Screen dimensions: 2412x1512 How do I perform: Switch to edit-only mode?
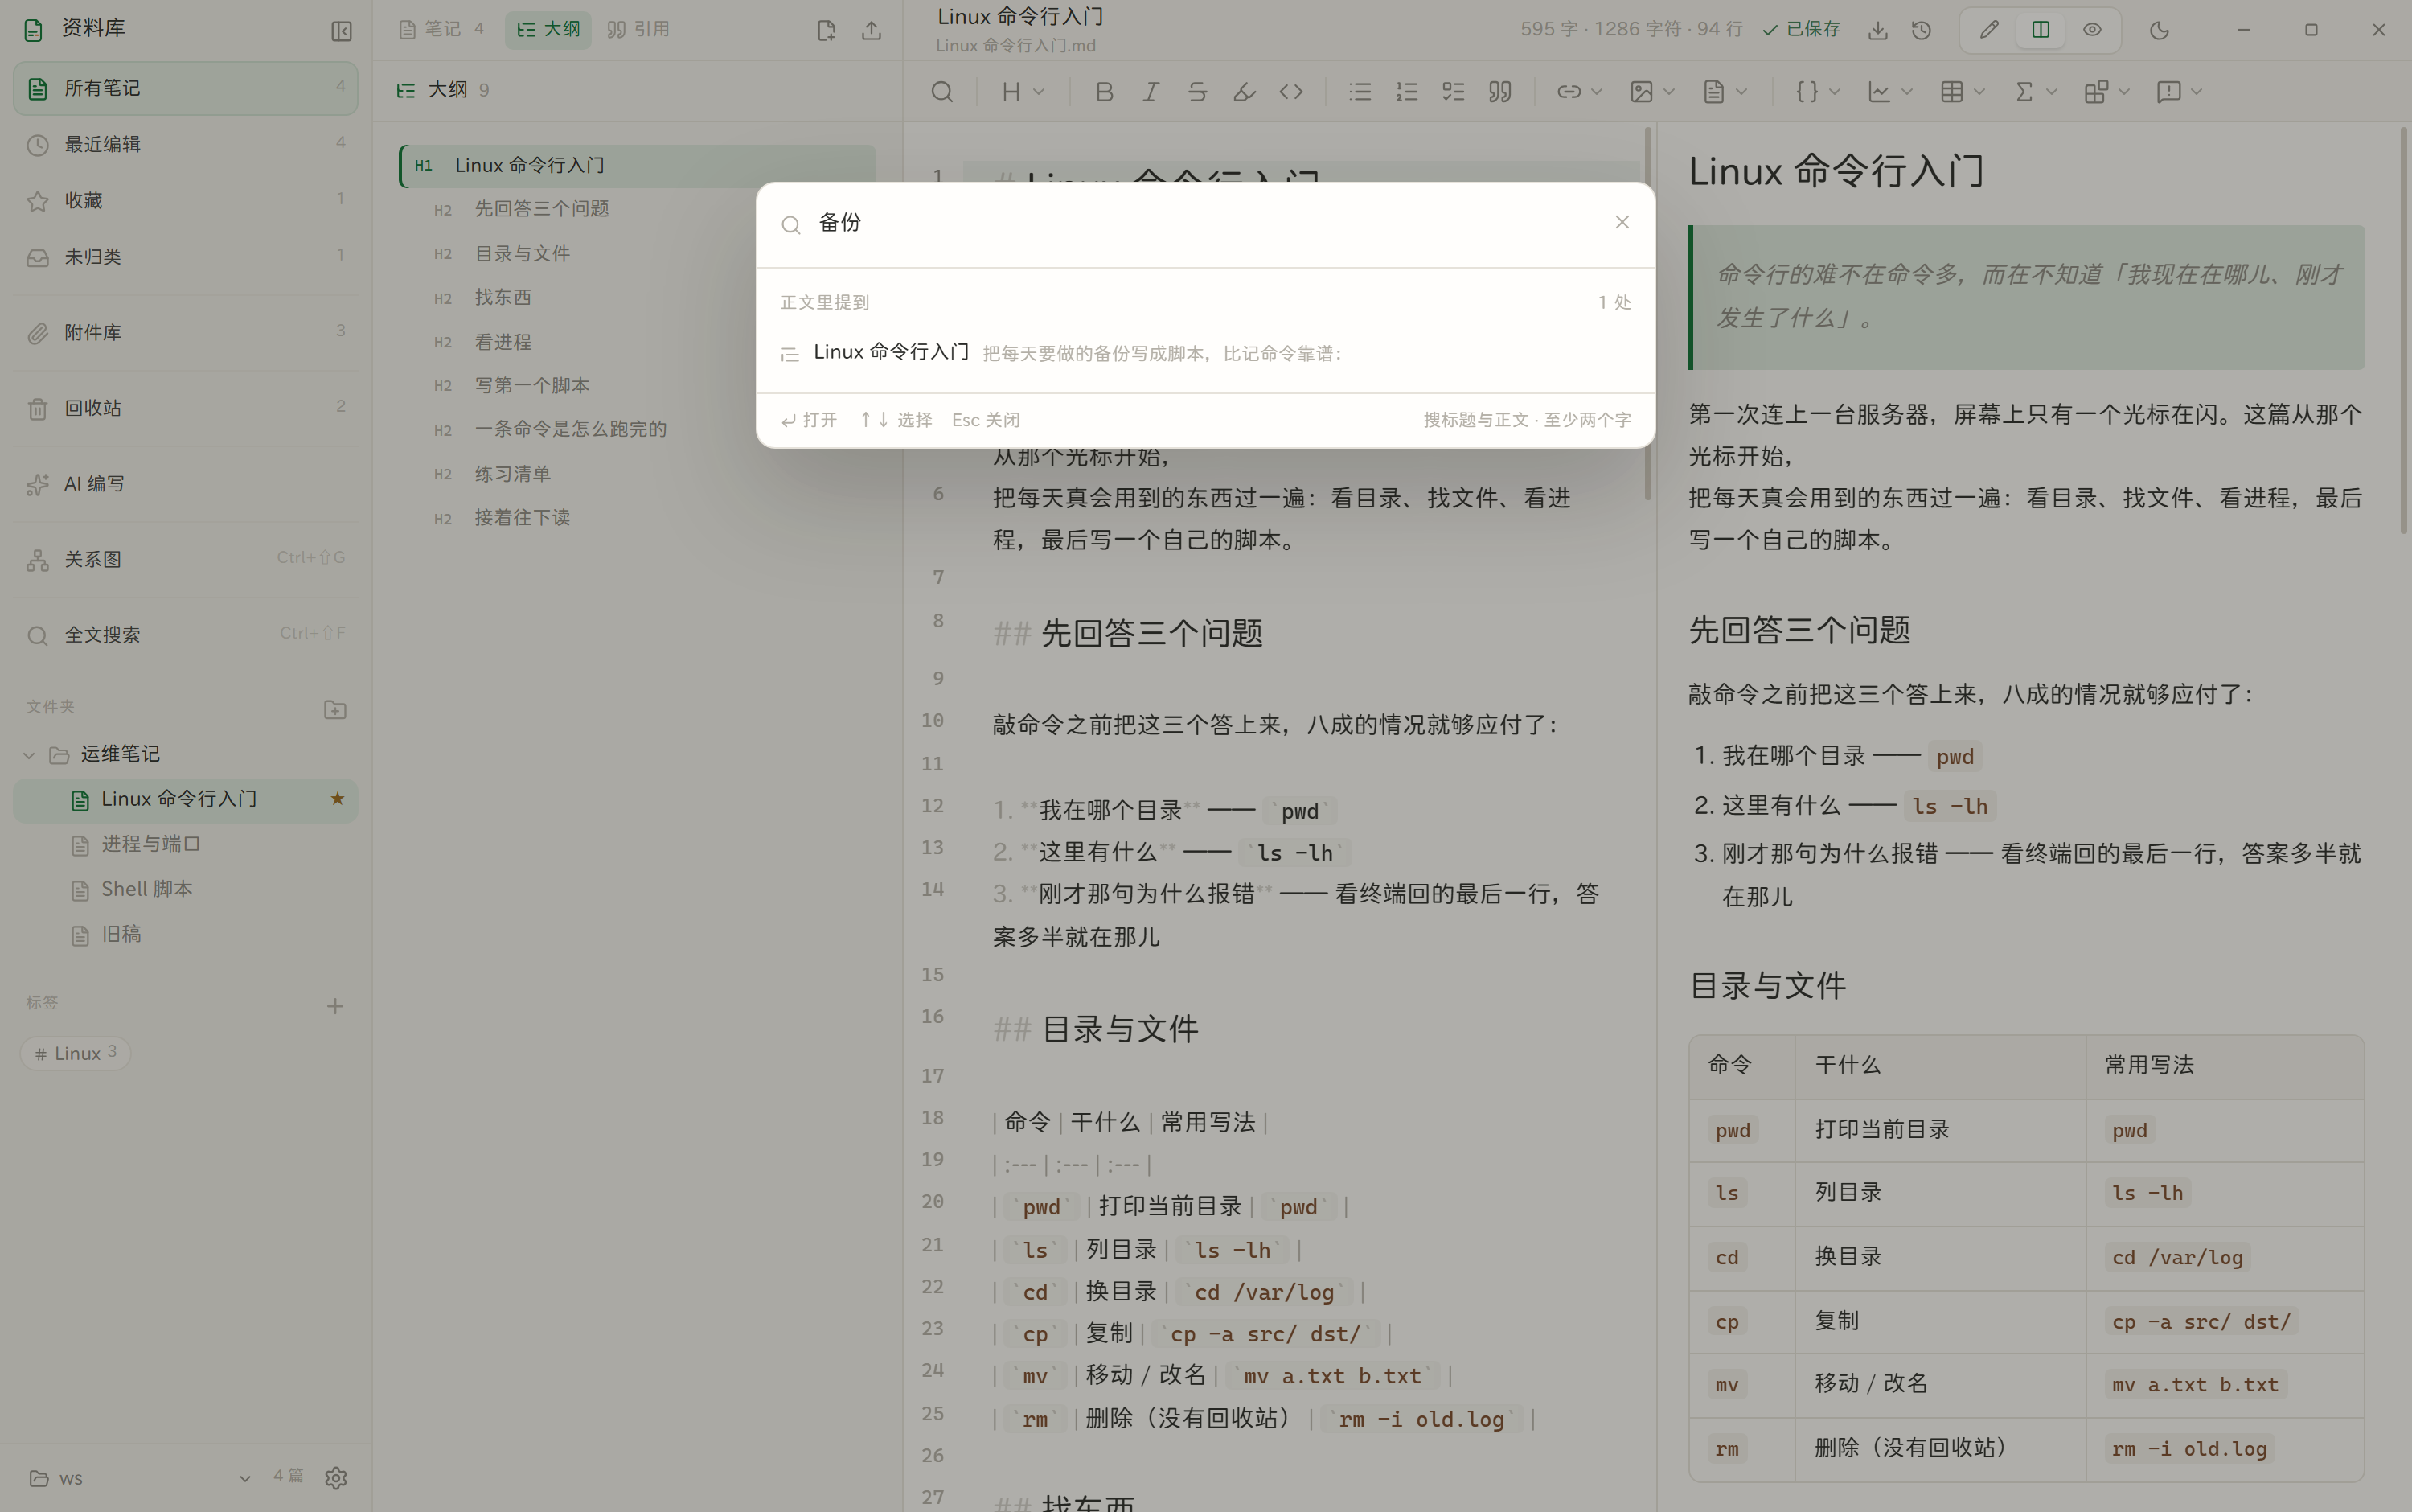[x=1989, y=30]
